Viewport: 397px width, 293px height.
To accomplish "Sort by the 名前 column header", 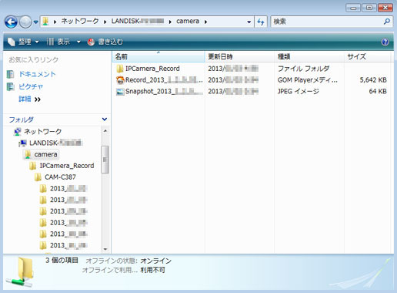I will [158, 56].
